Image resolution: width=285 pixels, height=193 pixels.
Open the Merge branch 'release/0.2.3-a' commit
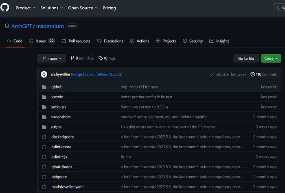click(x=96, y=74)
